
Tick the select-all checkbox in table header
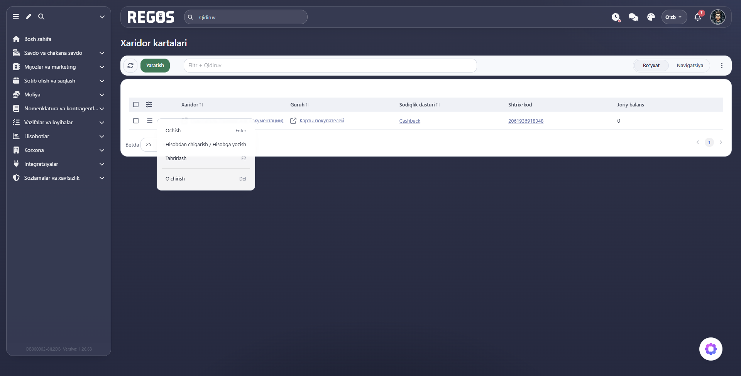136,105
